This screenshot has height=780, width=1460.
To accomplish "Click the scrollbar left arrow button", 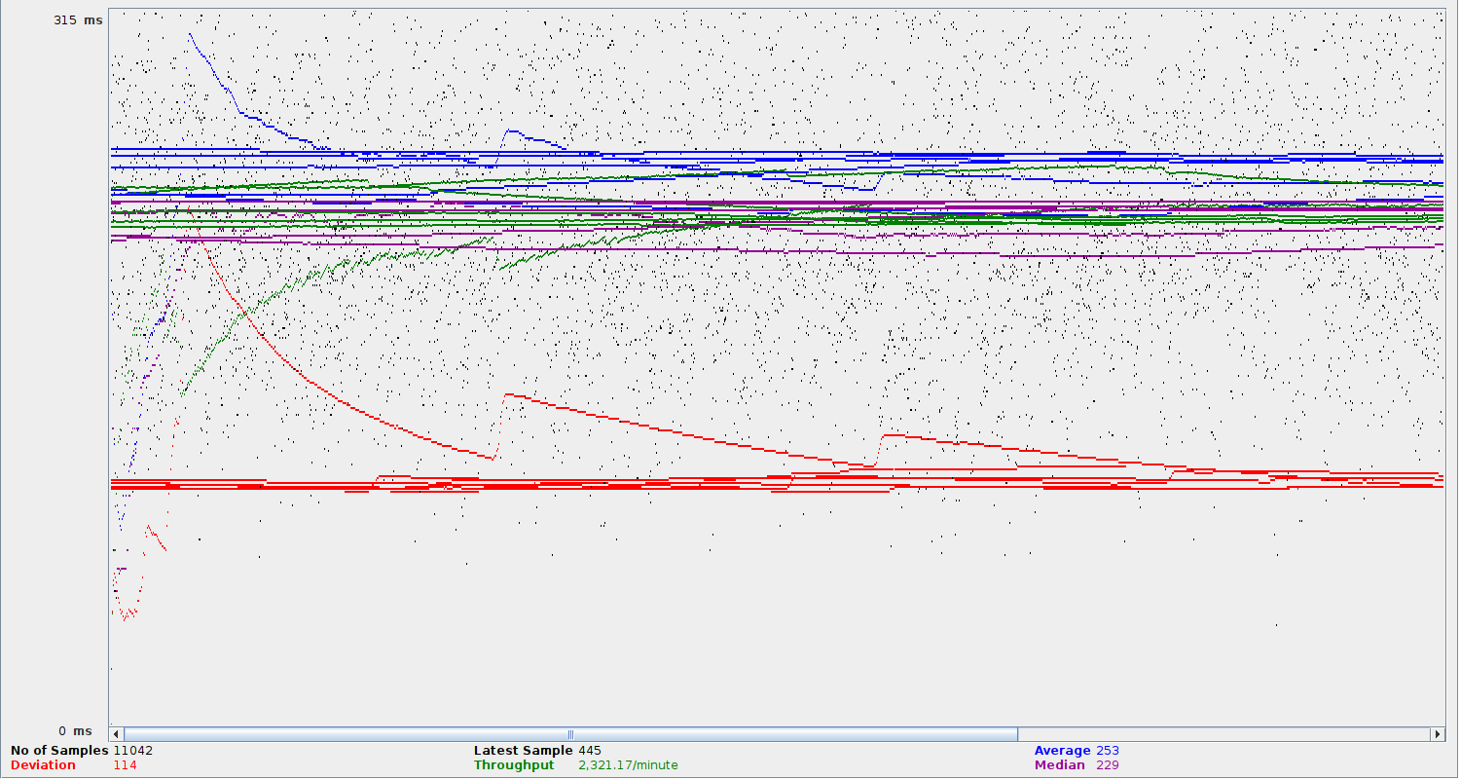I will pyautogui.click(x=117, y=734).
